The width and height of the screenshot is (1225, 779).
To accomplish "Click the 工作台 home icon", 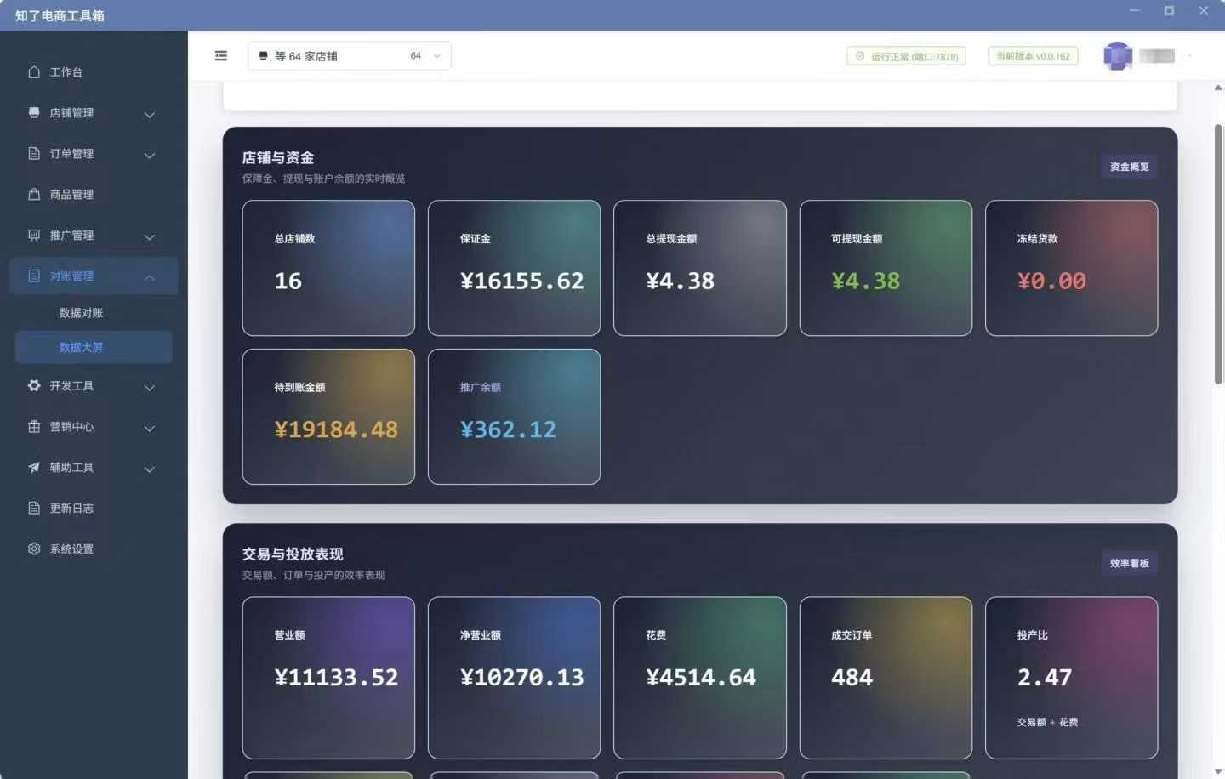I will (x=34, y=72).
